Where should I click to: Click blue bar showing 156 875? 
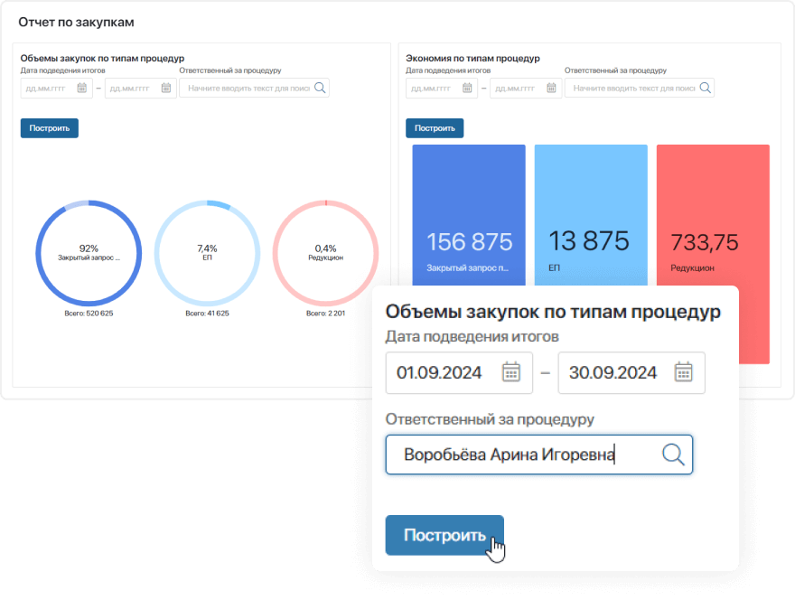tap(469, 216)
